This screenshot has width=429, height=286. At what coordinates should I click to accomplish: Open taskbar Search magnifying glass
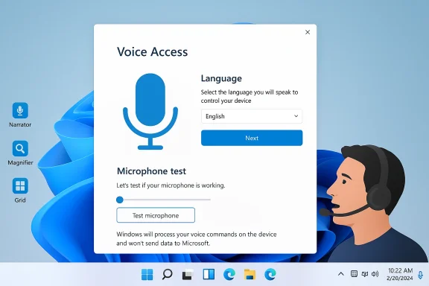167,274
